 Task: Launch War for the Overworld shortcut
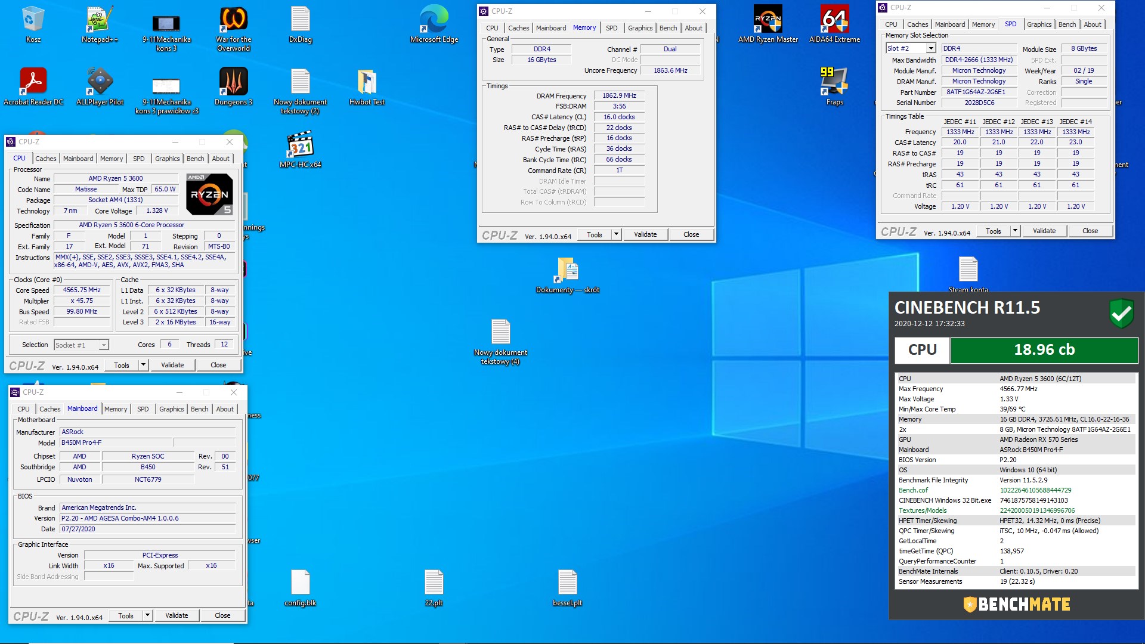point(233,29)
